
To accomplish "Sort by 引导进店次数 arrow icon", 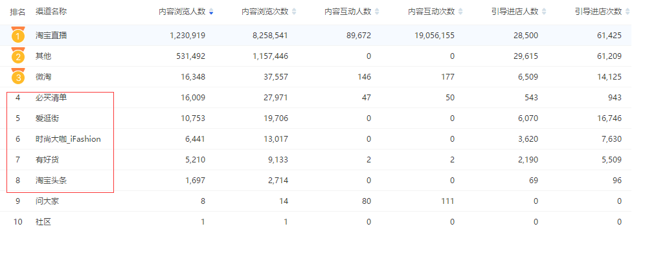I will (628, 12).
